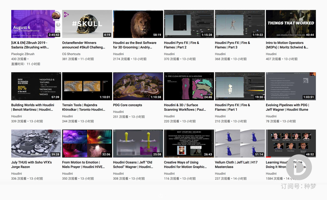
Task: Open the ZBrush 2019 Sadania ZBrushing video thumbnail
Action: [x=36, y=24]
